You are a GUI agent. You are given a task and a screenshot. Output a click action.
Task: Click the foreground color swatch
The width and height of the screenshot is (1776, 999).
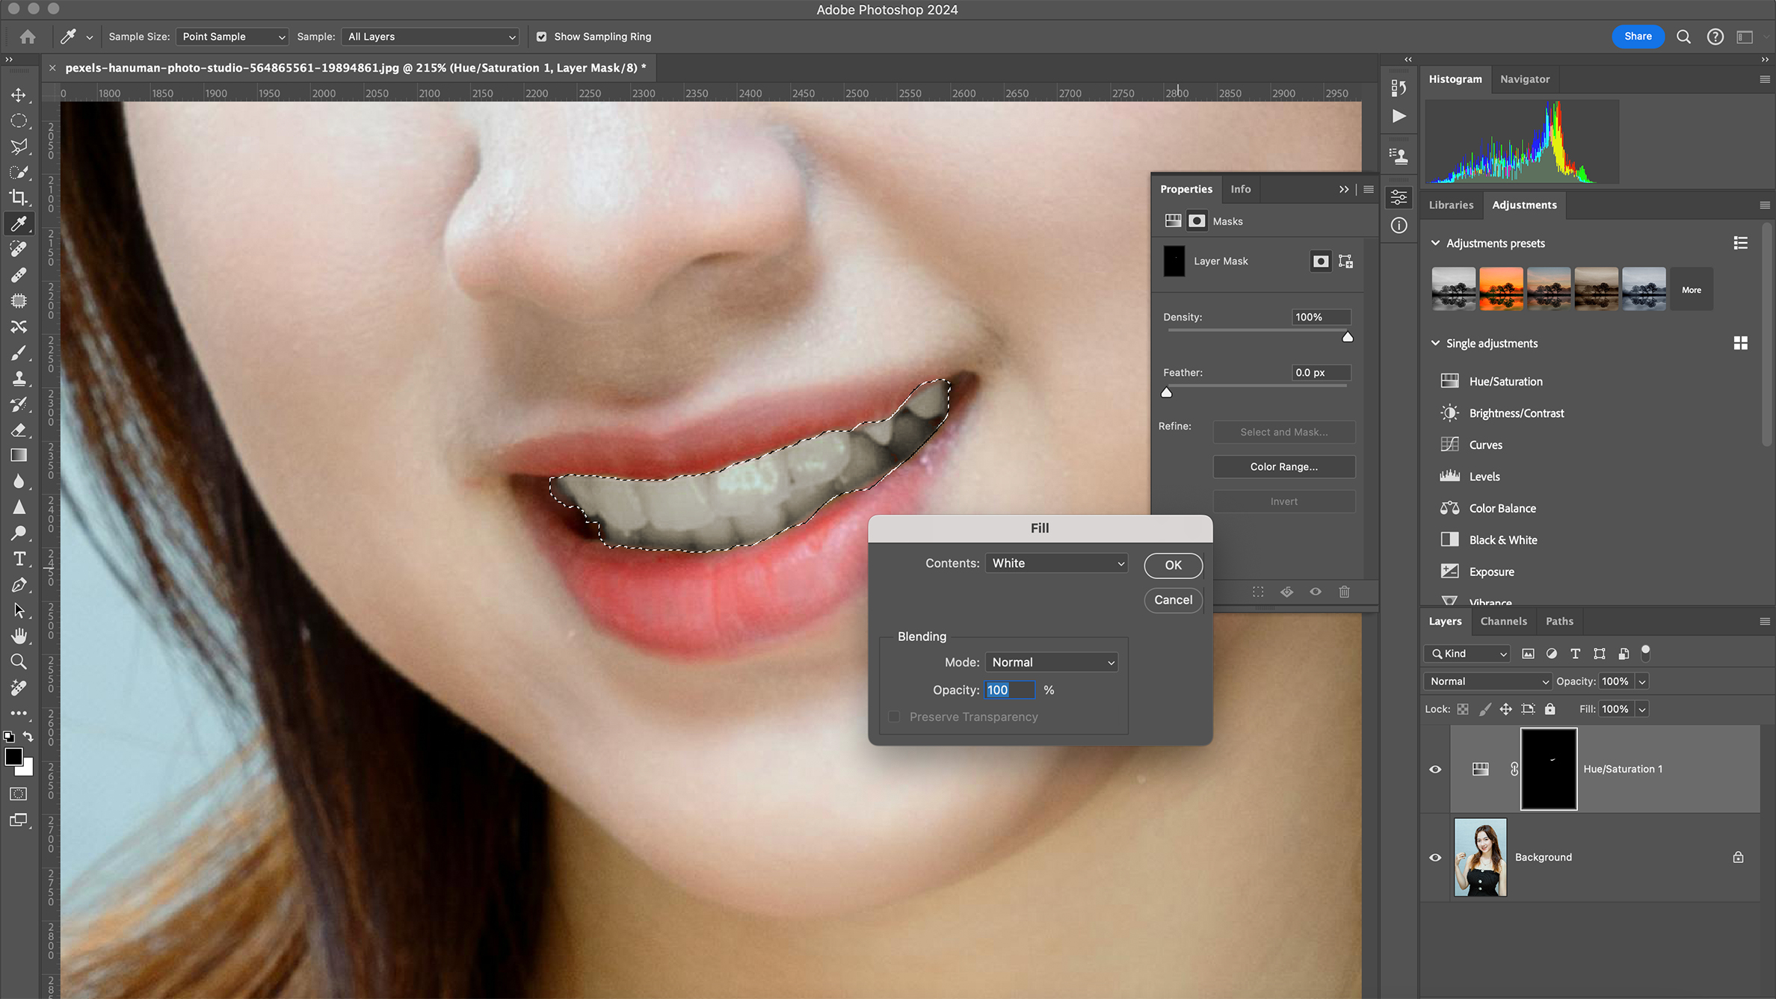pos(13,757)
